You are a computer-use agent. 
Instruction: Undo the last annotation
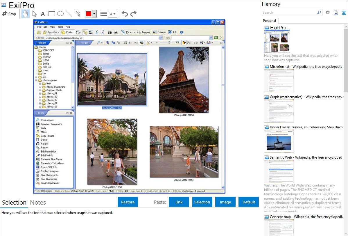(125, 14)
